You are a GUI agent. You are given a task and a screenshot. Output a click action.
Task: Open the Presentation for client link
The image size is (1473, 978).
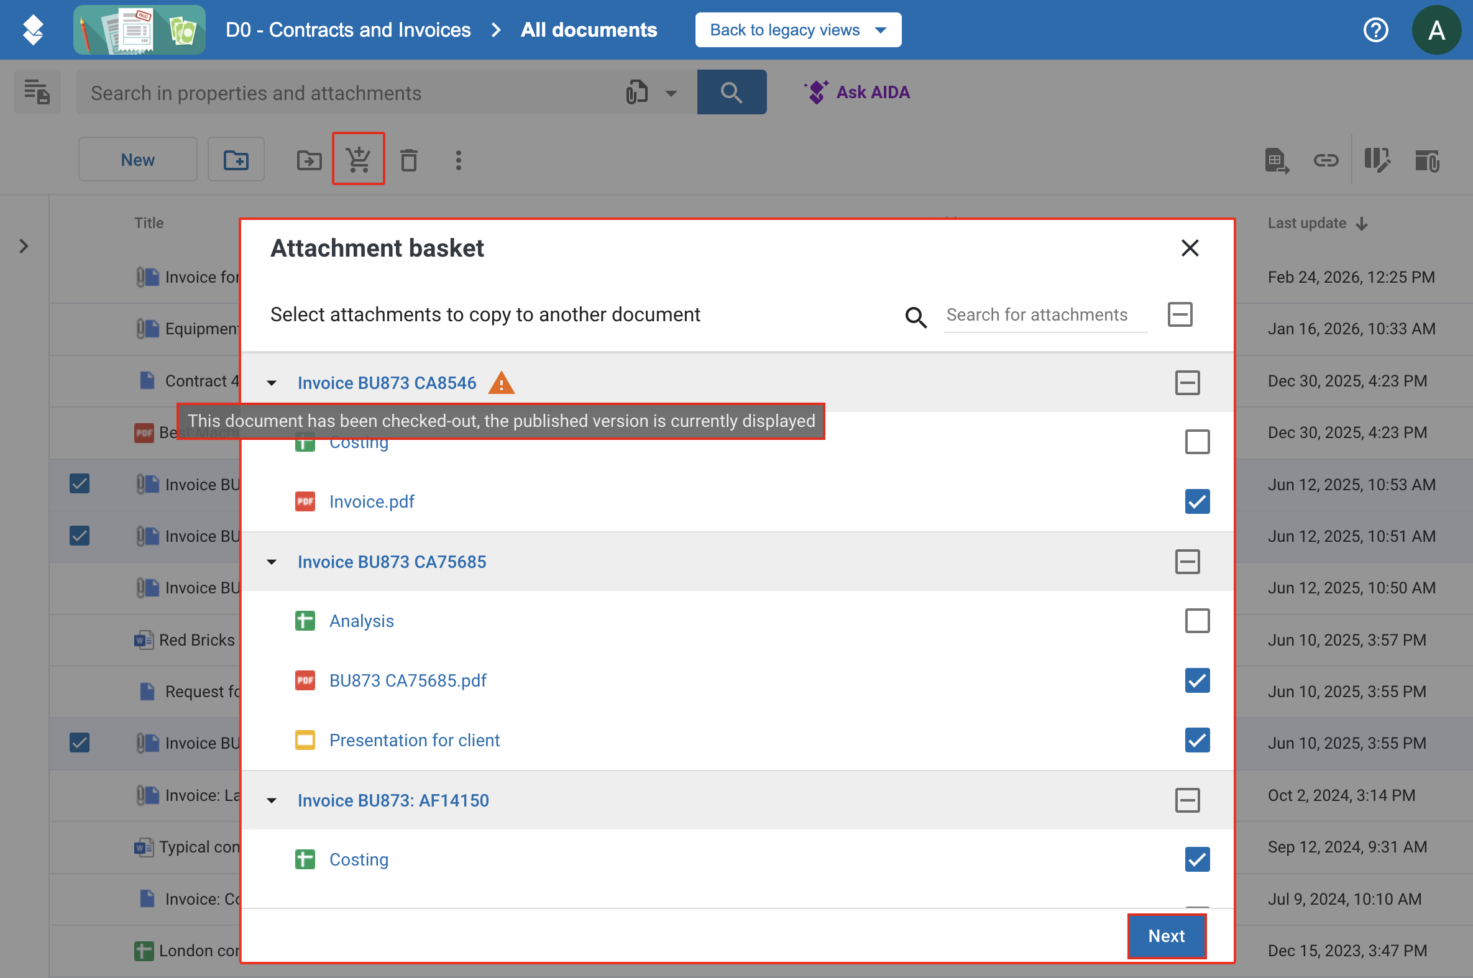[x=415, y=741]
